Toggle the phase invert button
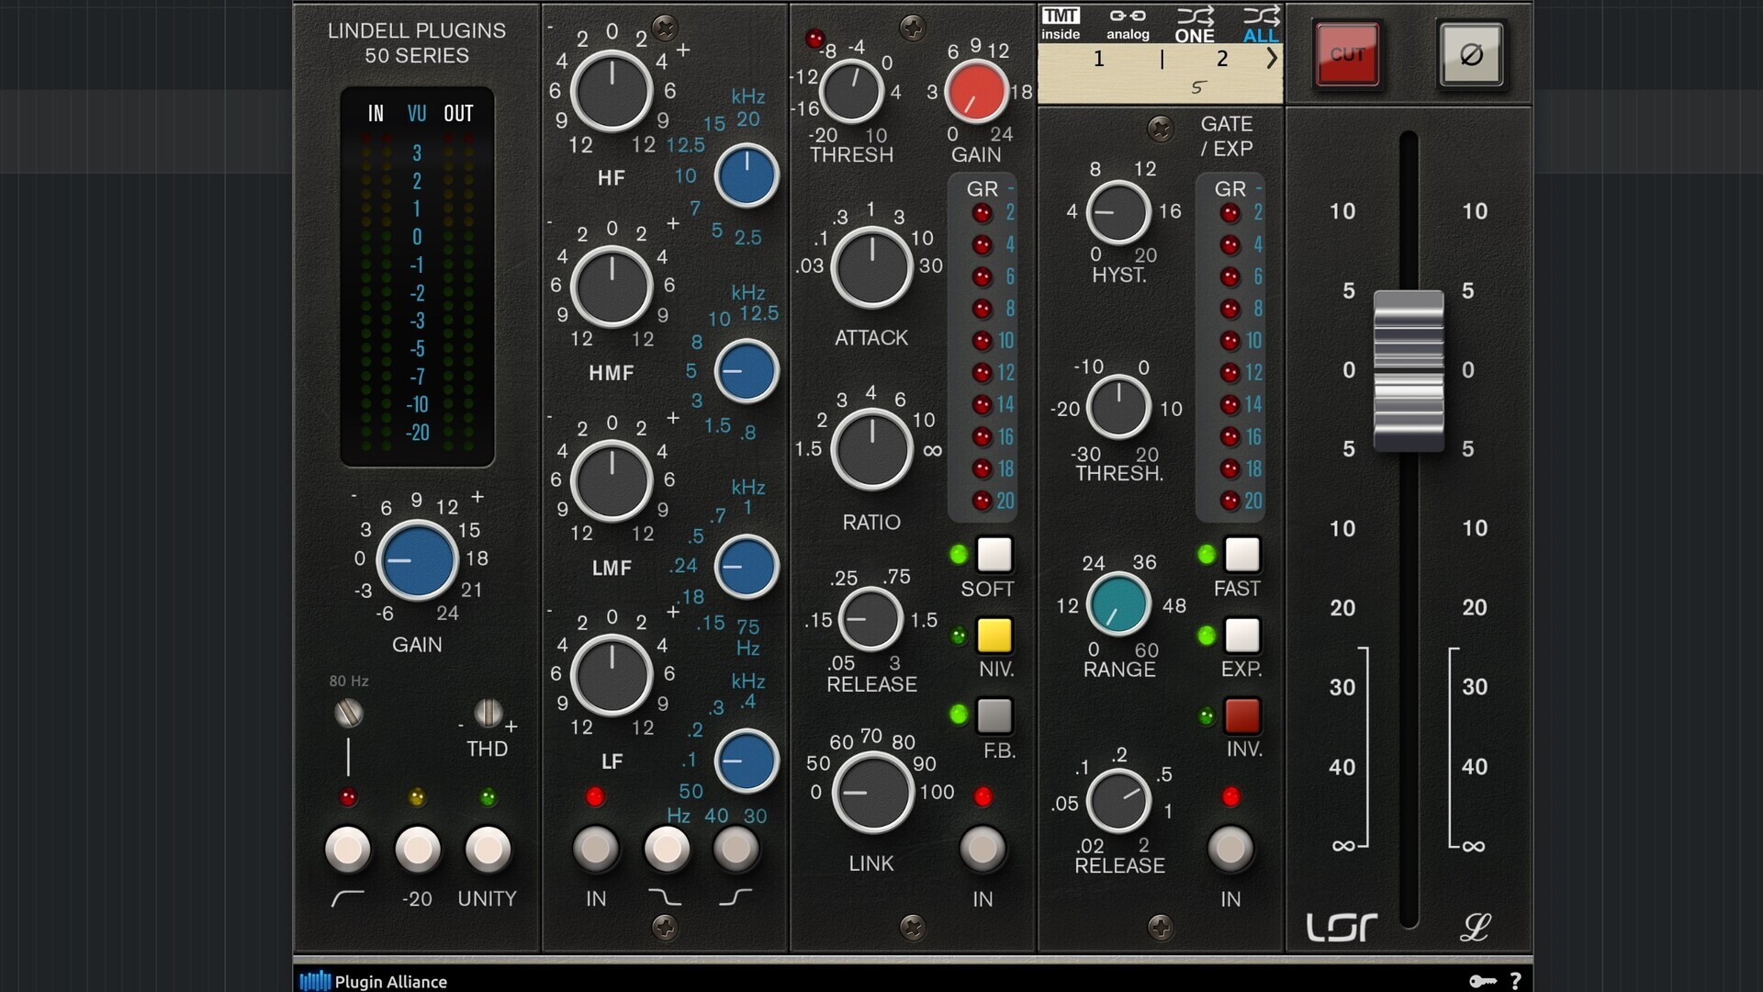The width and height of the screenshot is (1763, 992). click(x=1471, y=54)
